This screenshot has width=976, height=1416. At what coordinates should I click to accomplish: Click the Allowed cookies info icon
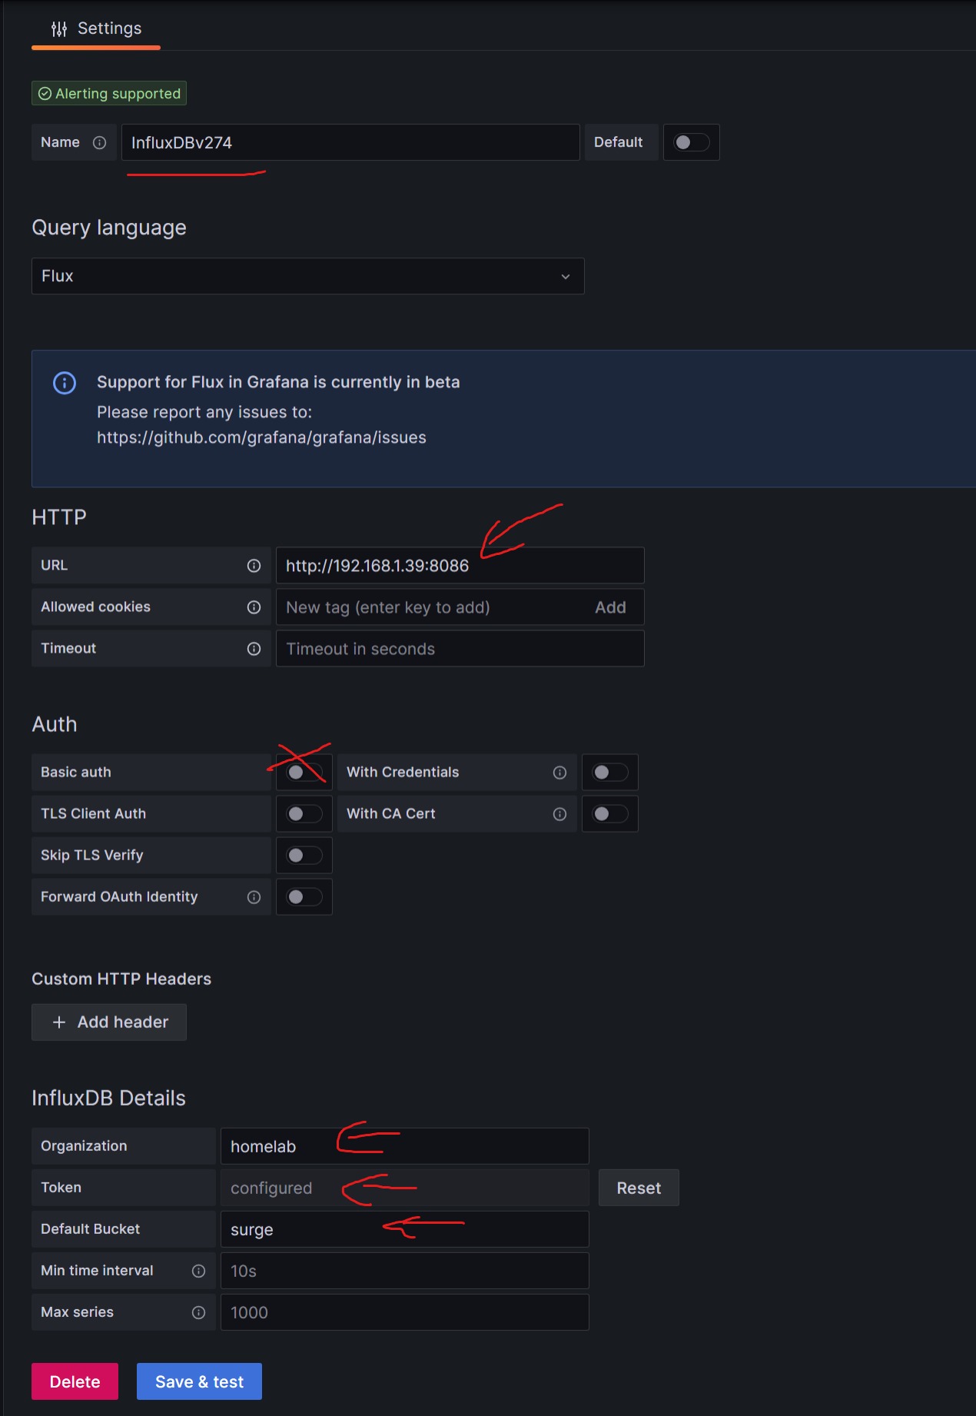coord(254,607)
